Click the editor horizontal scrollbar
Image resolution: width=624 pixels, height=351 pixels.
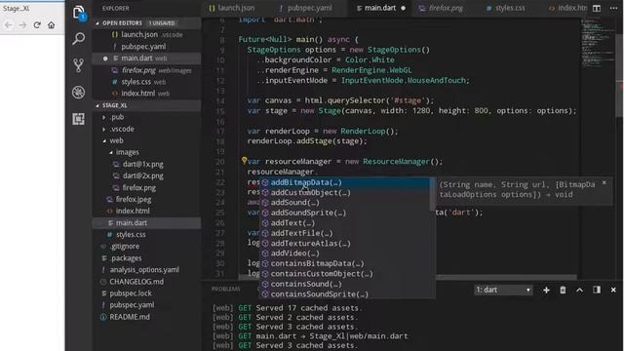coord(408,277)
